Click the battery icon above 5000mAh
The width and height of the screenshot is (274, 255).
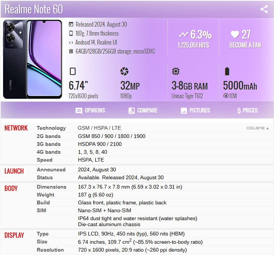click(227, 71)
